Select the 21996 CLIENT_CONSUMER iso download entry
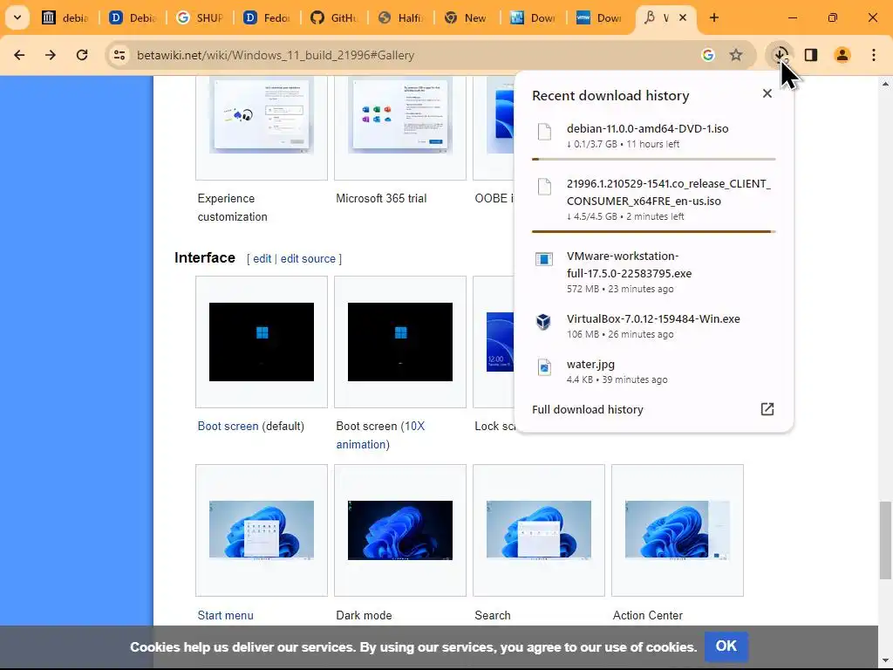 tap(653, 200)
